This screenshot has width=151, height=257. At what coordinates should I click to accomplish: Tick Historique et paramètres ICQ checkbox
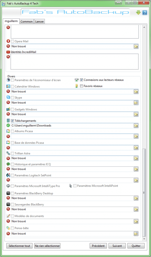pos(12,164)
